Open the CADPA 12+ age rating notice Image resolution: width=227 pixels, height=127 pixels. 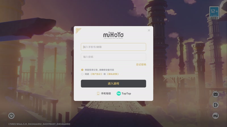(x=214, y=13)
